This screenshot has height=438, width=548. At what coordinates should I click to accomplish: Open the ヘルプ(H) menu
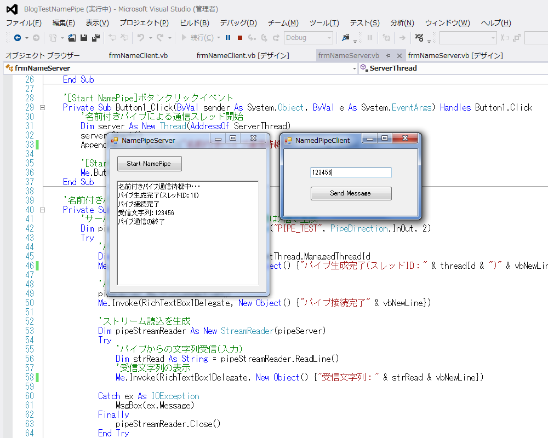coord(496,23)
